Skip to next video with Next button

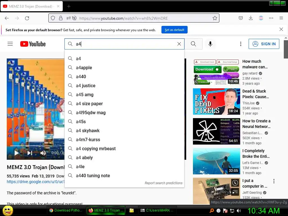[30, 153]
